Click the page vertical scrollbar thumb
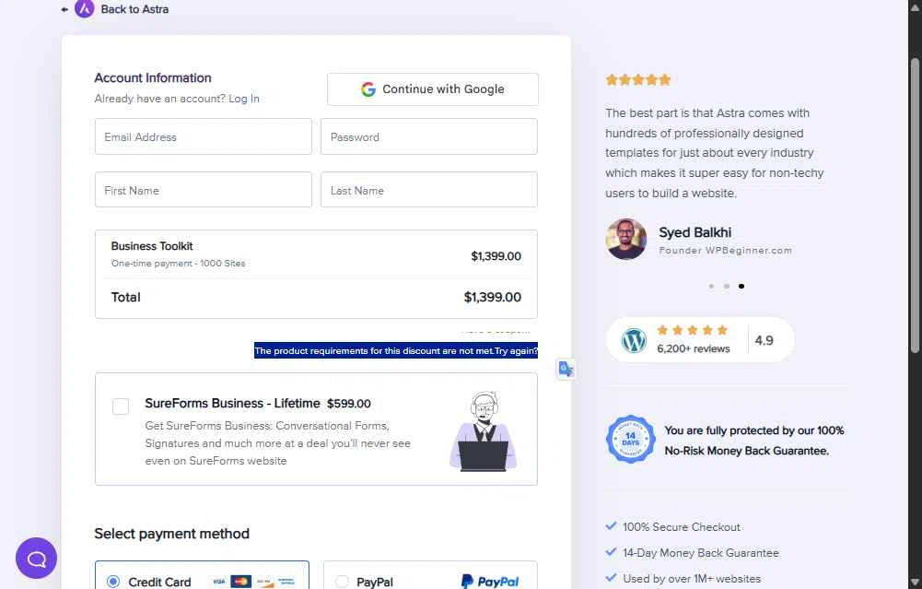 (x=915, y=206)
